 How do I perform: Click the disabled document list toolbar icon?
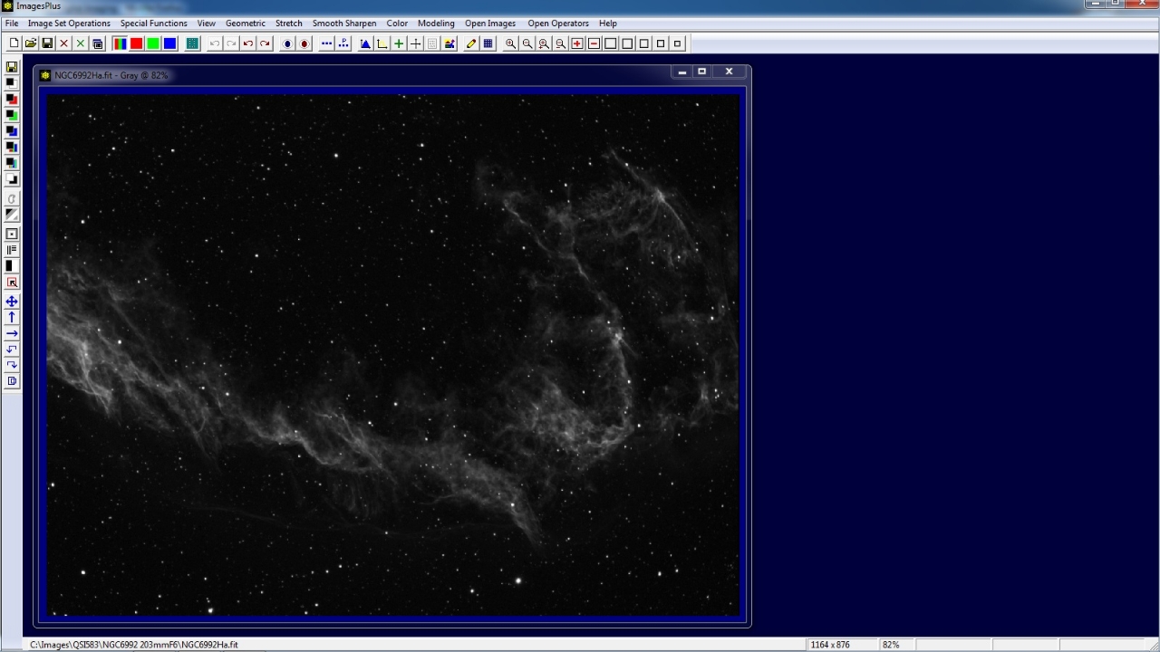(432, 43)
